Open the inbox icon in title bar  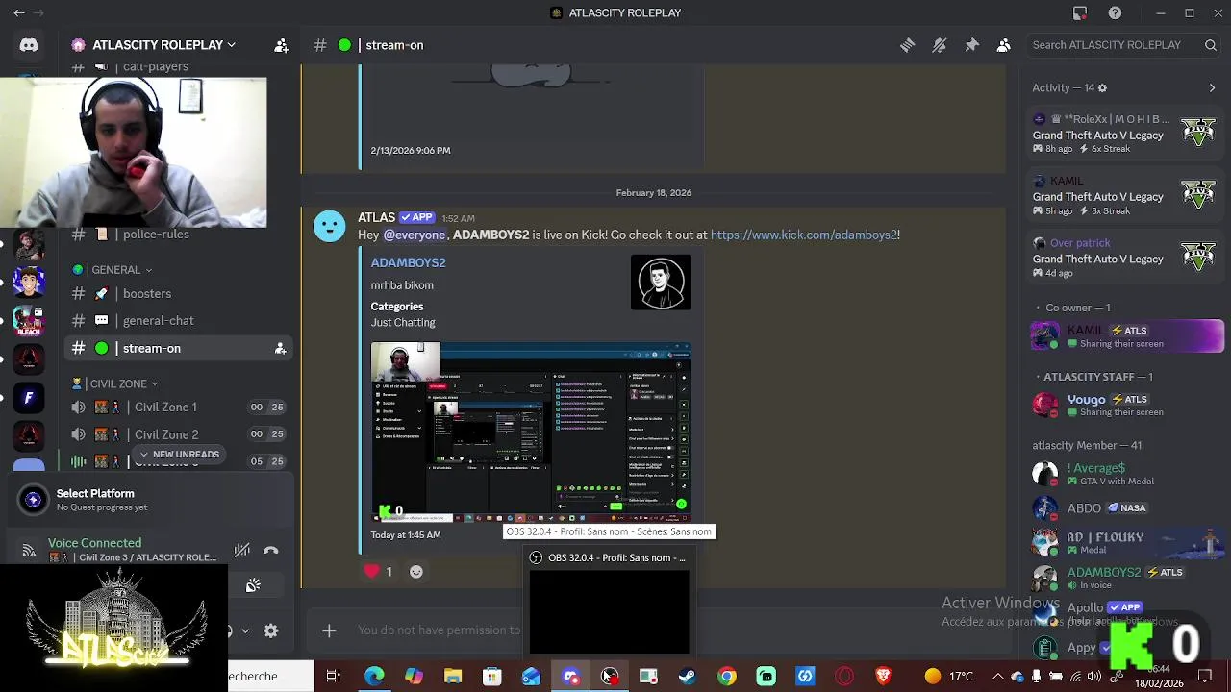pos(1080,12)
